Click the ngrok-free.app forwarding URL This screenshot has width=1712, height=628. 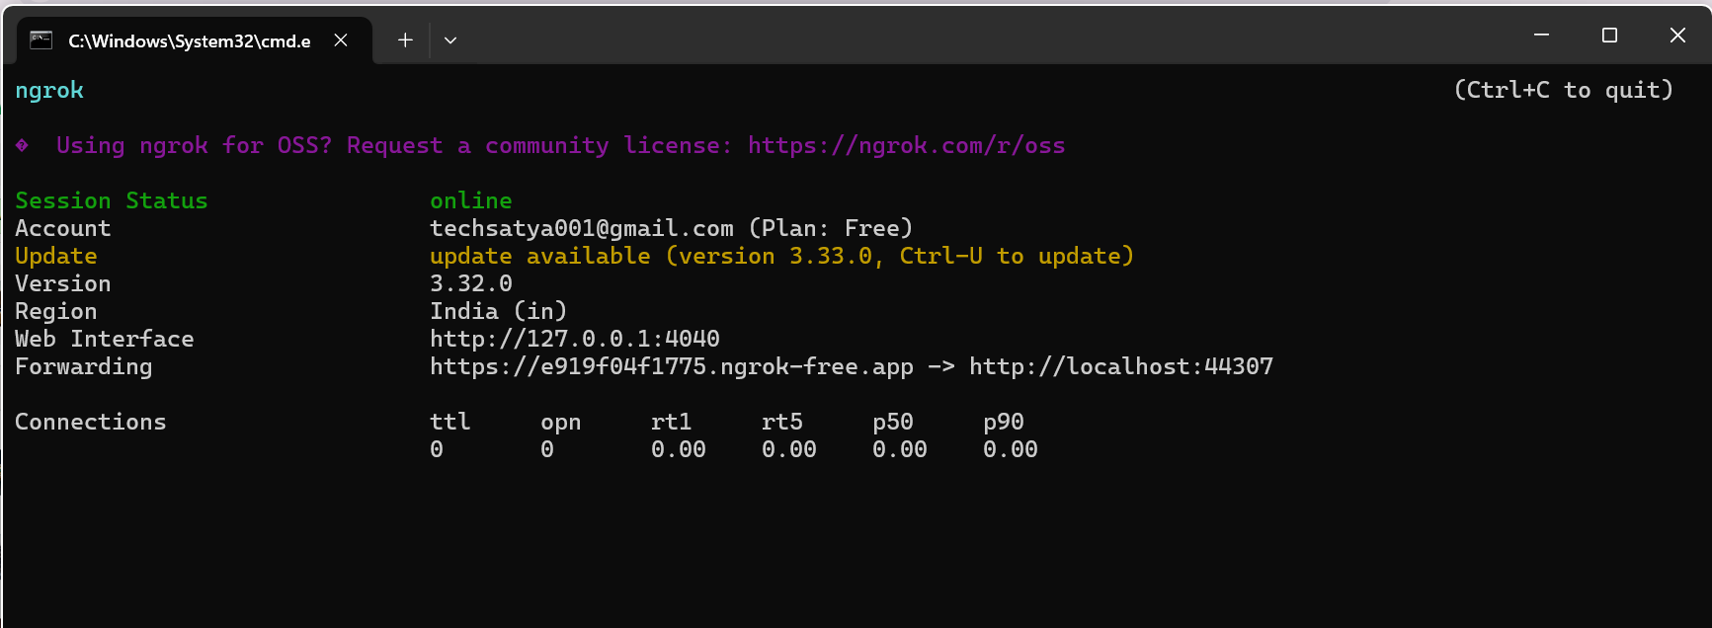pyautogui.click(x=671, y=366)
